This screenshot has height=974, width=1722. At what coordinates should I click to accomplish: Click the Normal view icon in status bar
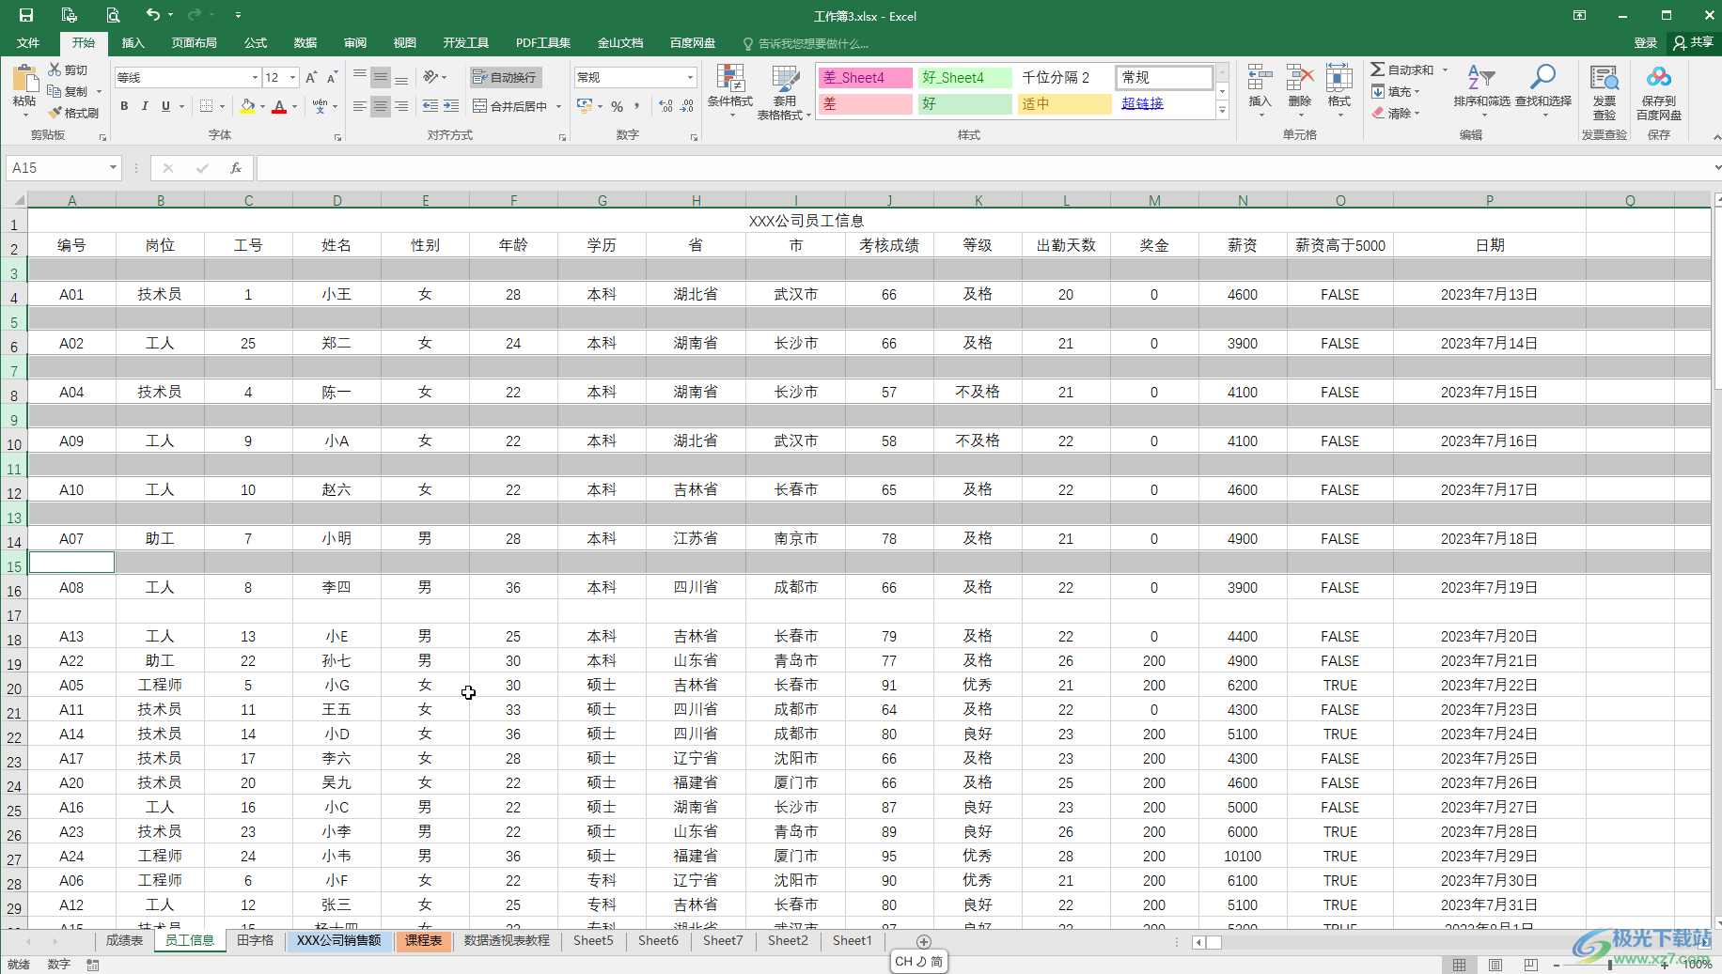(1459, 965)
